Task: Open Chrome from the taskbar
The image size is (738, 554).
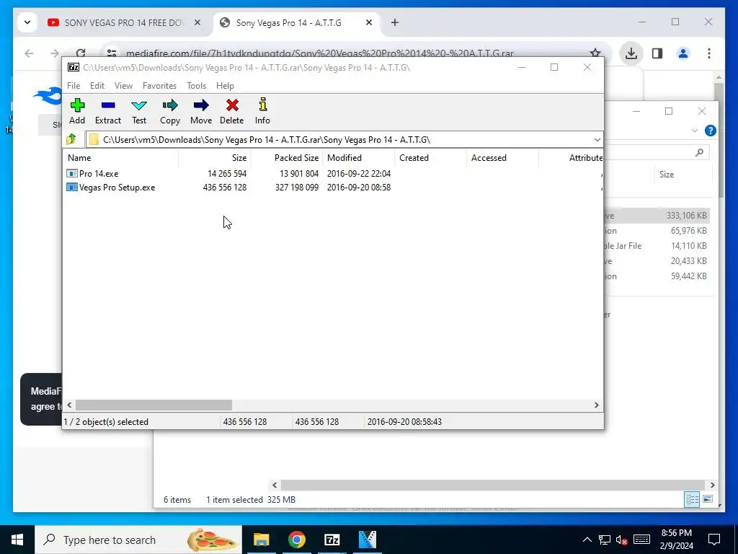Action: coord(296,540)
